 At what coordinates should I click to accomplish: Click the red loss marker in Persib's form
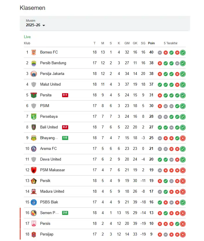pos(160,63)
